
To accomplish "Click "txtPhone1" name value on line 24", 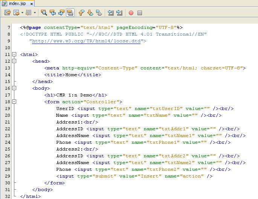I will [x=163, y=142].
